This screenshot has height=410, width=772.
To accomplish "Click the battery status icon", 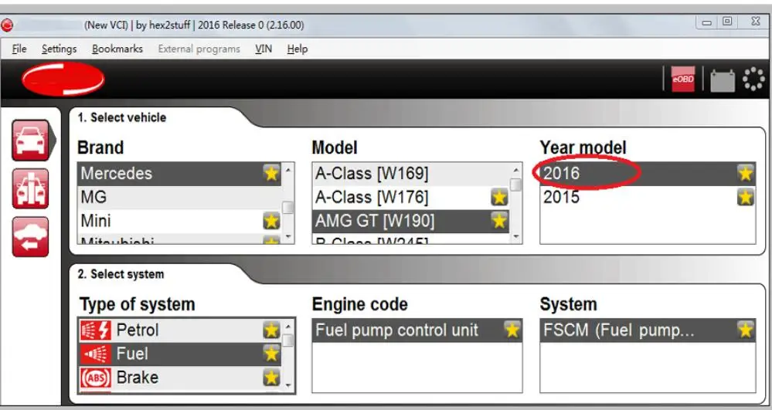I will pyautogui.click(x=723, y=80).
